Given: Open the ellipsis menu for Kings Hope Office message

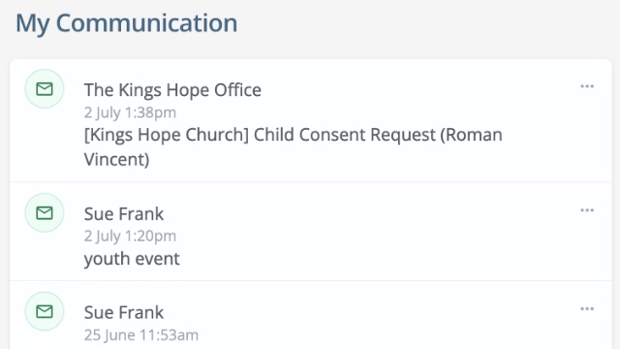Looking at the screenshot, I should click(587, 86).
